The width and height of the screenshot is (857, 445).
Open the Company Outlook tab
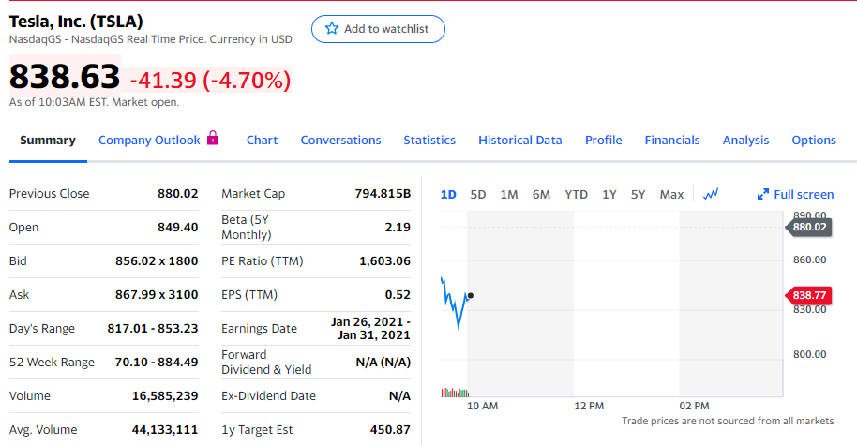[149, 141]
